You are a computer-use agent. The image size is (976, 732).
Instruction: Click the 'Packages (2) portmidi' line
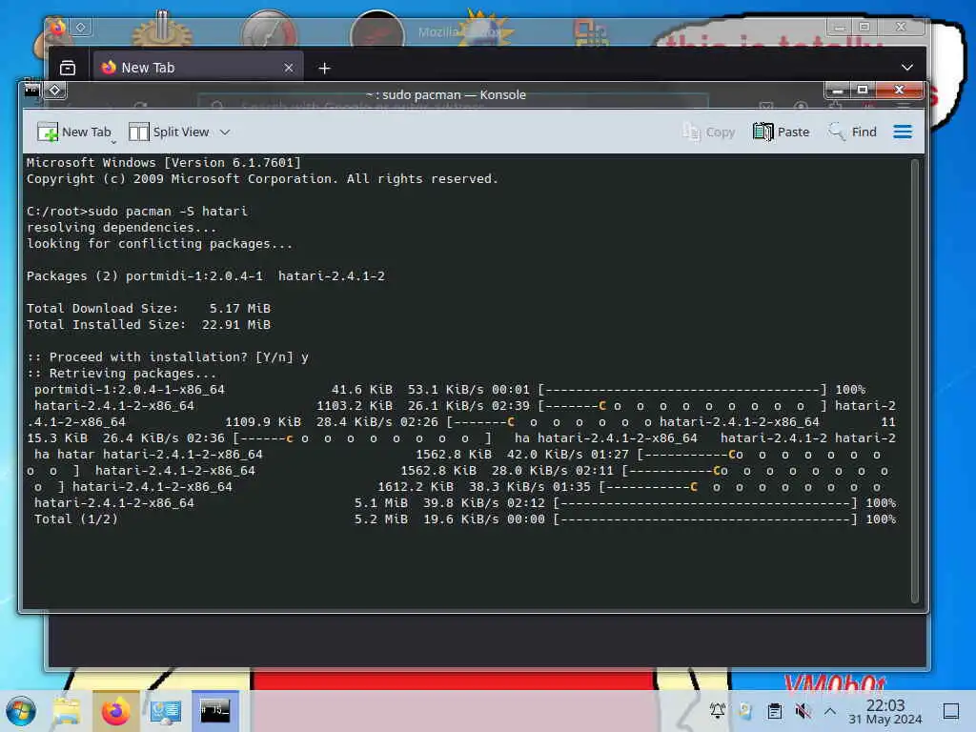pos(206,275)
